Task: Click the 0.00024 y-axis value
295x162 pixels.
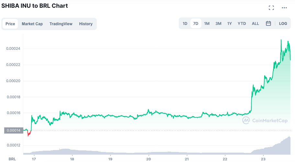Action: click(x=13, y=49)
